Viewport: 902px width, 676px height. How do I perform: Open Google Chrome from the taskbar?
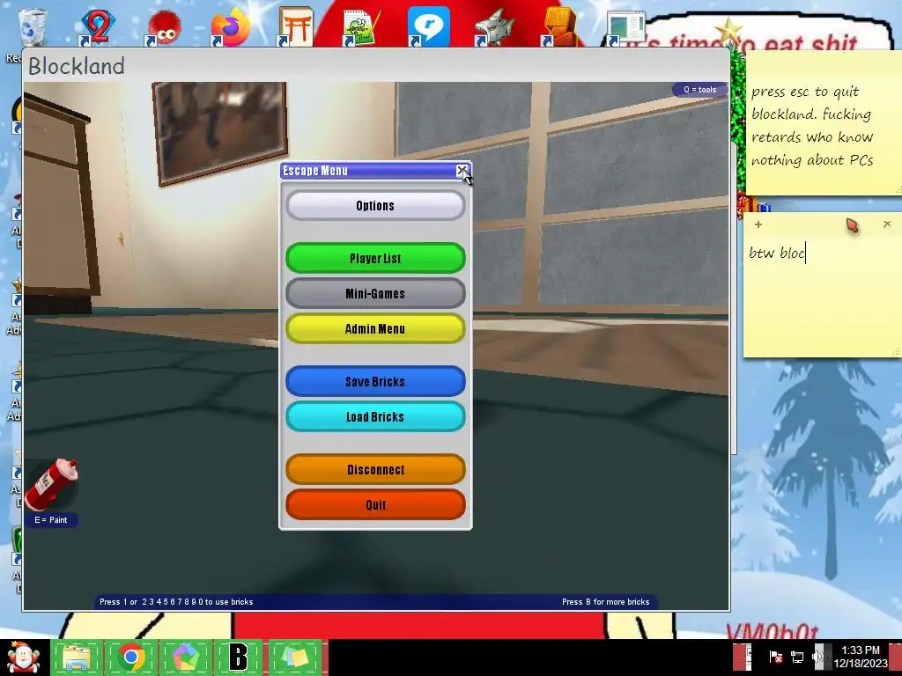(131, 657)
